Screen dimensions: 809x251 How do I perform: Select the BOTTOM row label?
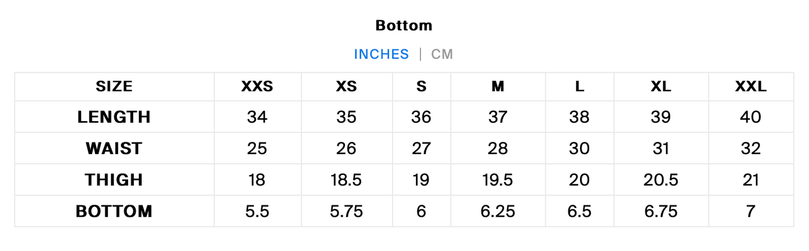(114, 211)
